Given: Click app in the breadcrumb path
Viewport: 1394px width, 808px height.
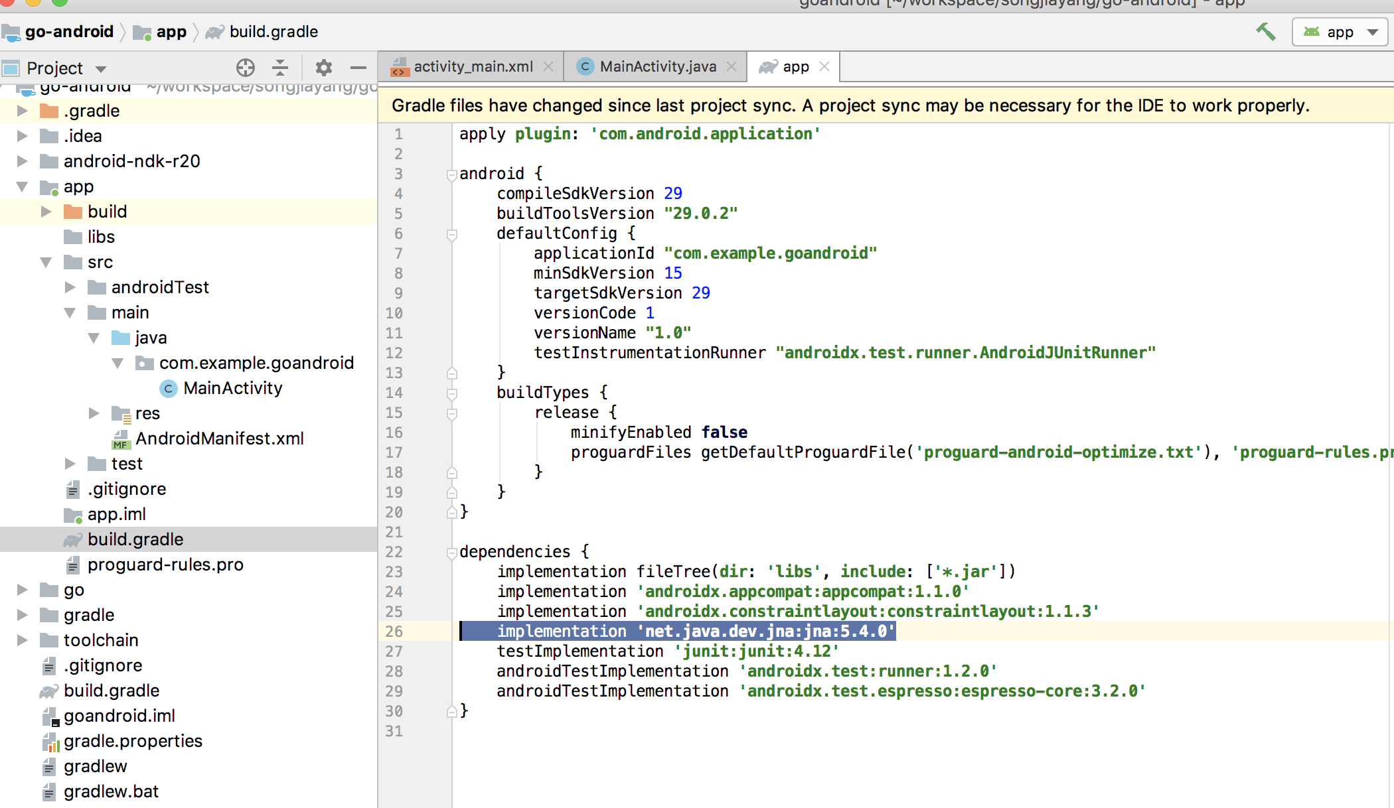Looking at the screenshot, I should tap(160, 31).
